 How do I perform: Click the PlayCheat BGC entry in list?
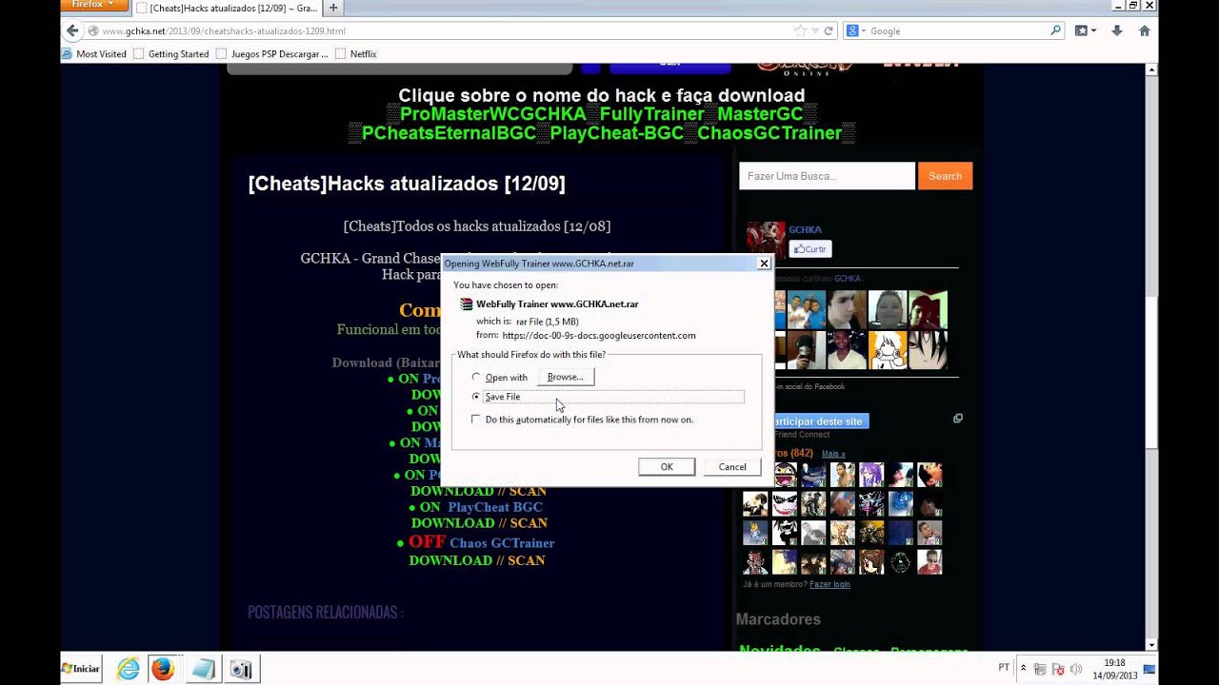tap(494, 507)
